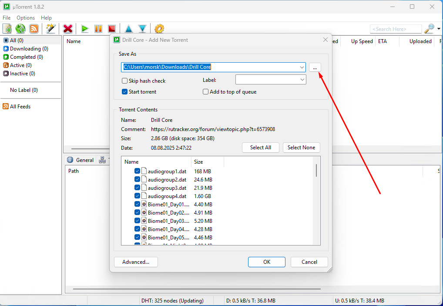Click the Trackers tab network icon

(102, 160)
